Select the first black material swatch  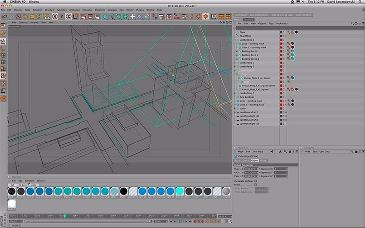tap(12, 191)
